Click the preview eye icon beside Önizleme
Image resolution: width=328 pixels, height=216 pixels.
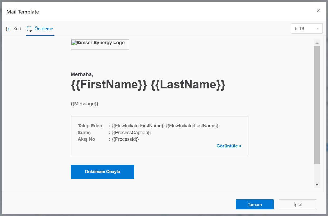(29, 29)
